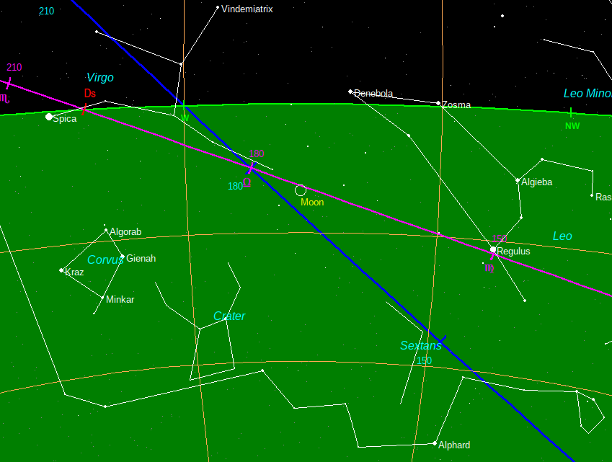The width and height of the screenshot is (612, 462).
Task: Select the magenta 180 ecliptic longitude label
Action: (257, 154)
